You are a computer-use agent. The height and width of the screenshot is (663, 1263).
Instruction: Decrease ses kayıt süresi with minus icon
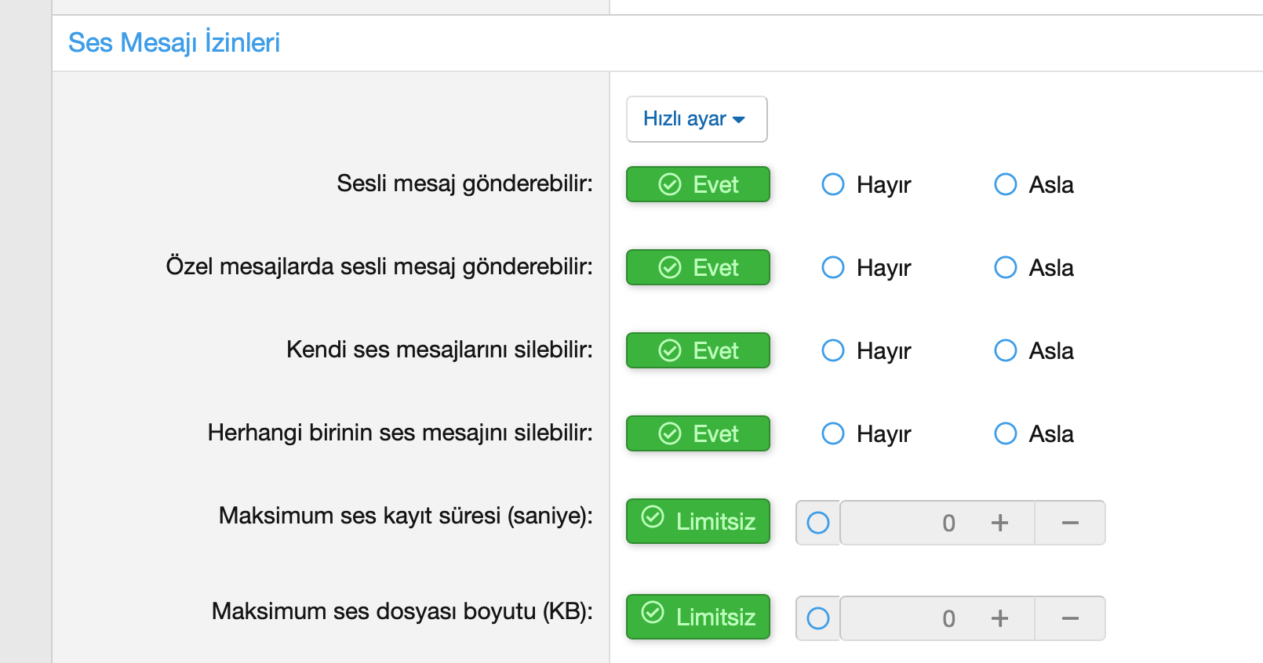click(1070, 523)
